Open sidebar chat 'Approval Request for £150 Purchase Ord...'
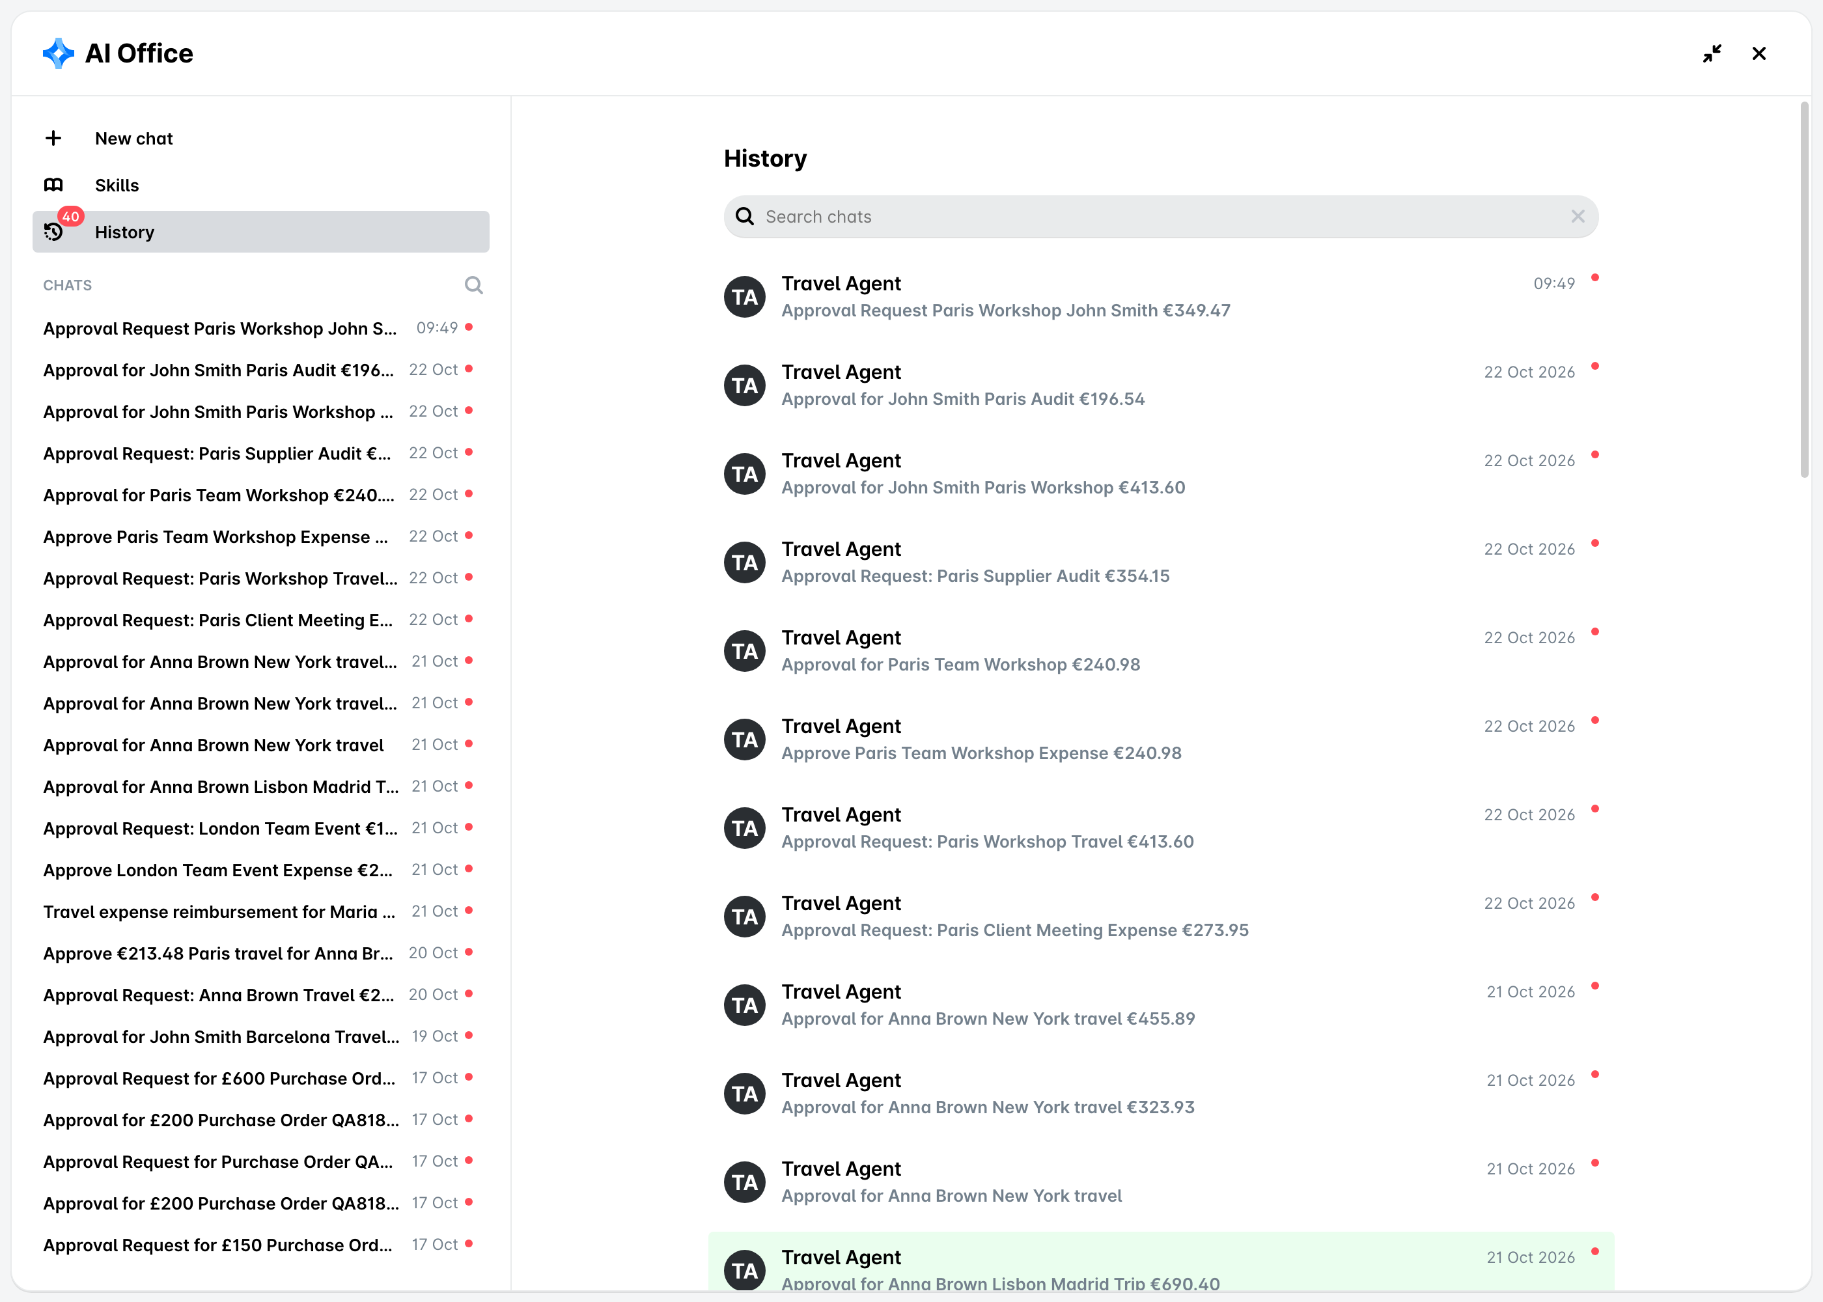 (260, 1245)
